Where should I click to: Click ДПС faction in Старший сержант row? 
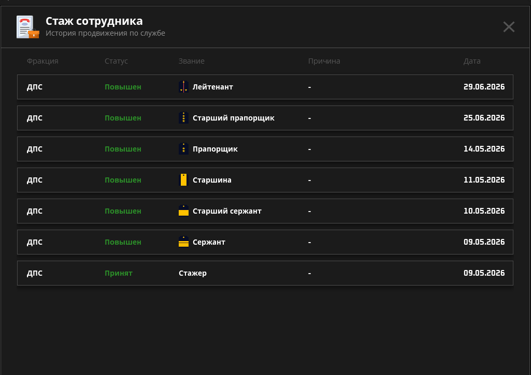[x=35, y=211]
